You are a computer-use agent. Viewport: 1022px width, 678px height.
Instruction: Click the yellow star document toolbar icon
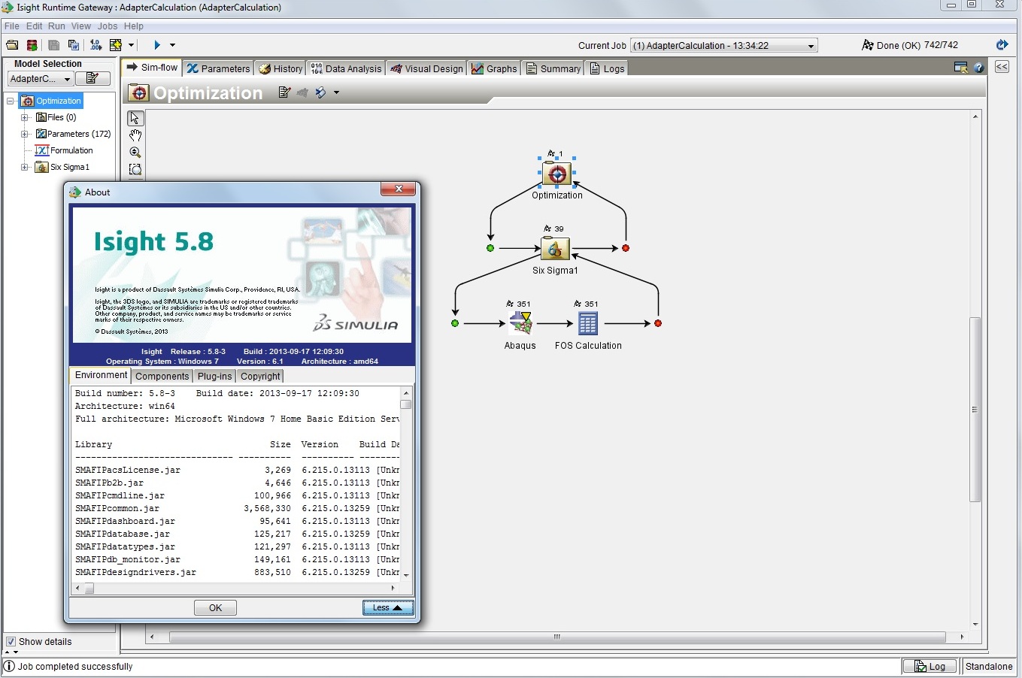(116, 45)
